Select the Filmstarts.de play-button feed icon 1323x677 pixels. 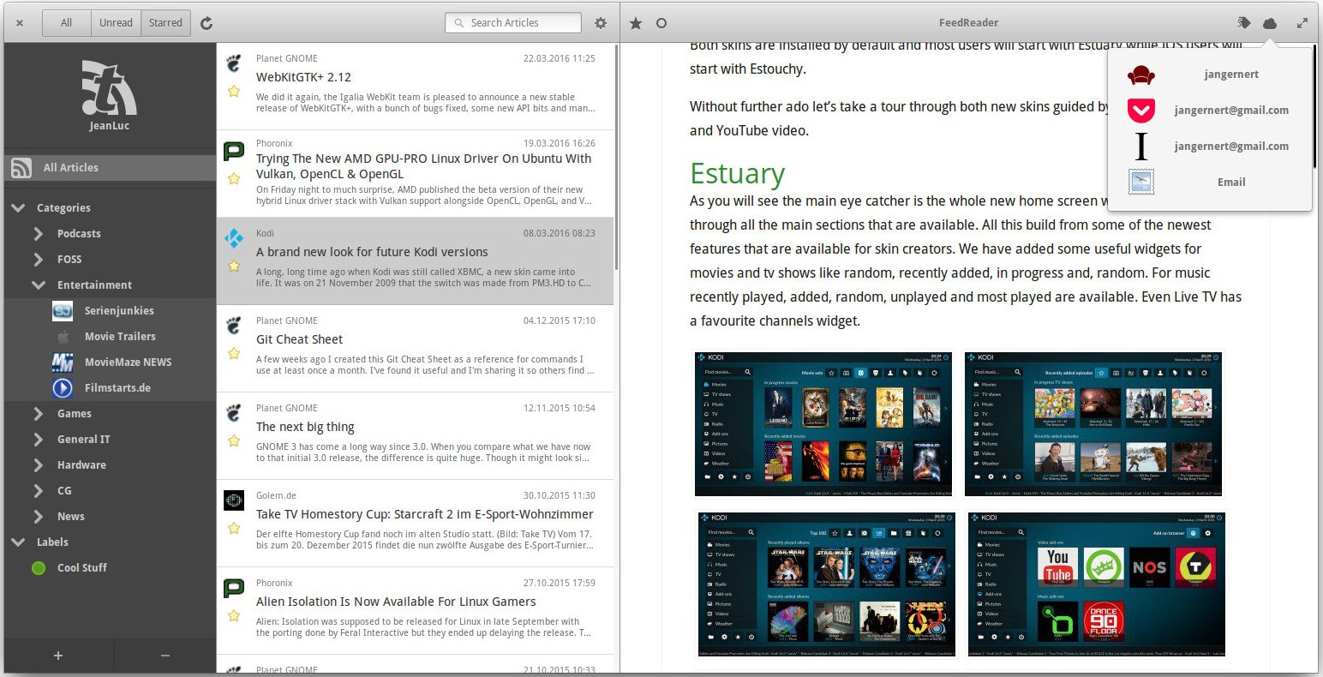point(62,387)
